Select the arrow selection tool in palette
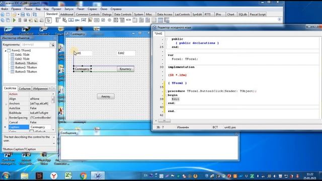Viewport: 322px width, 181px height. [48, 20]
